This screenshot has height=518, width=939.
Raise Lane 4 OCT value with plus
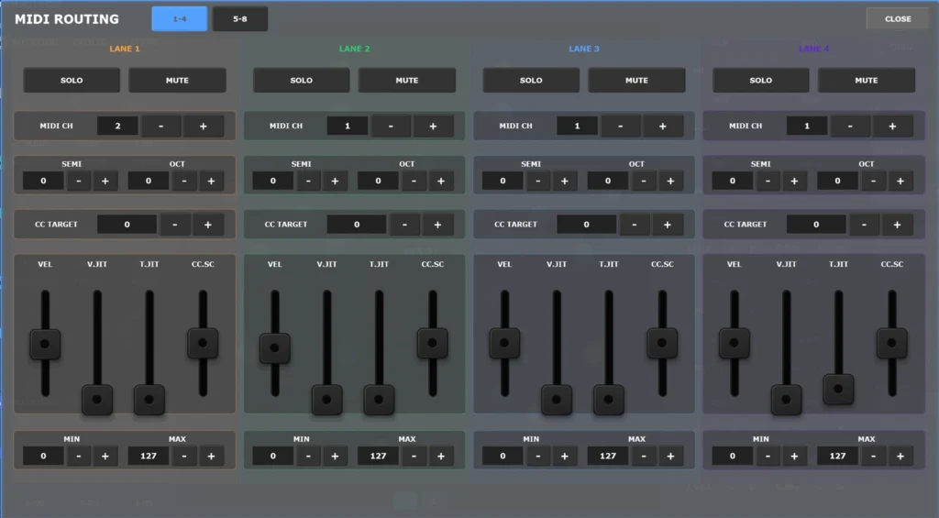tap(900, 181)
